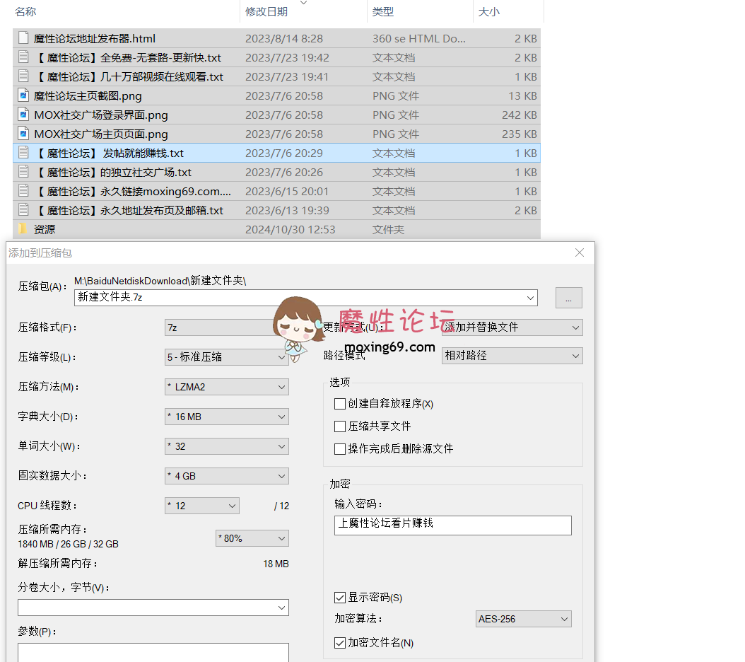745x662 pixels.
Task: Uncheck the 加密文件名 option
Action: (x=340, y=643)
